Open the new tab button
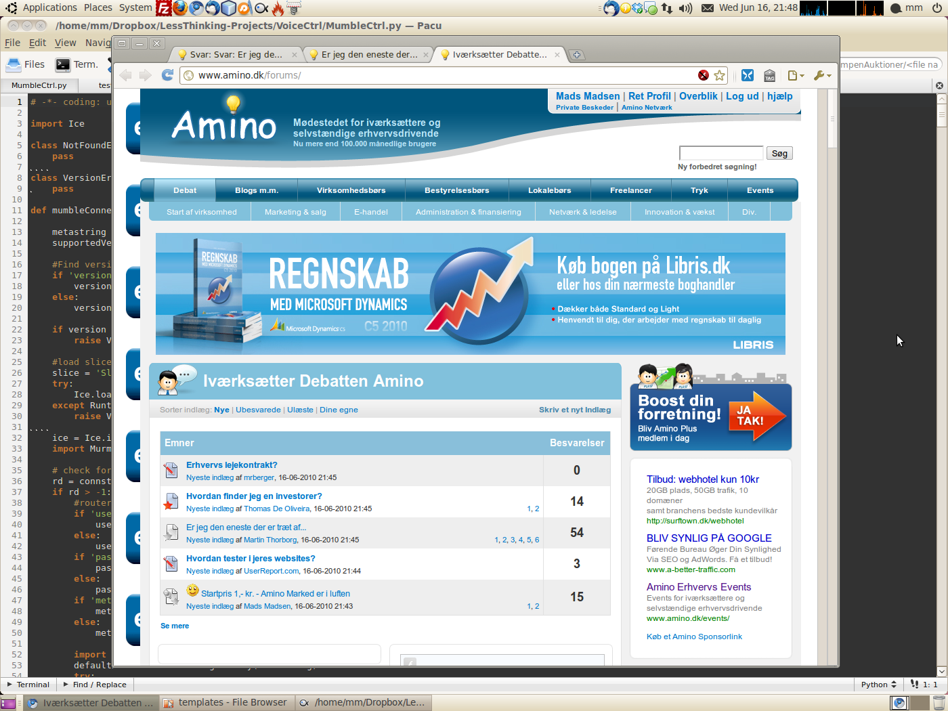948x711 pixels. (577, 55)
